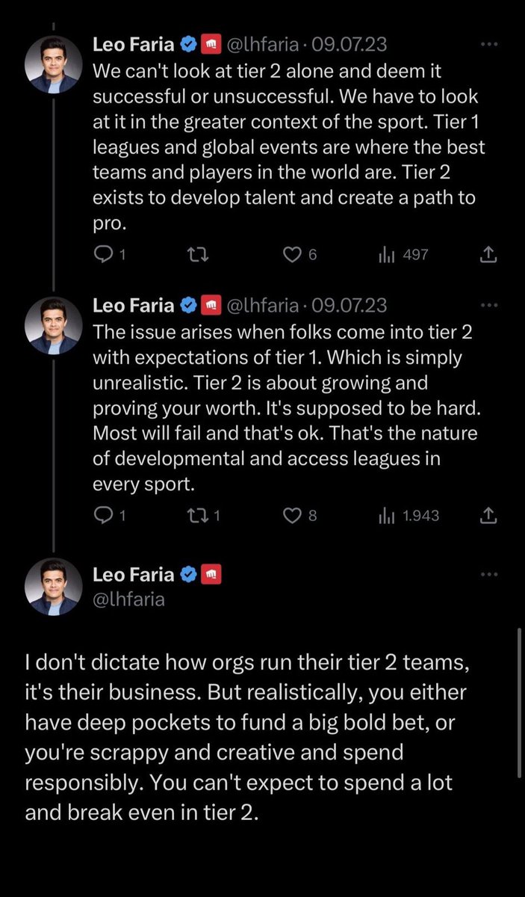View analytics showing 497 views
Image resolution: width=525 pixels, height=897 pixels.
pyautogui.click(x=403, y=255)
